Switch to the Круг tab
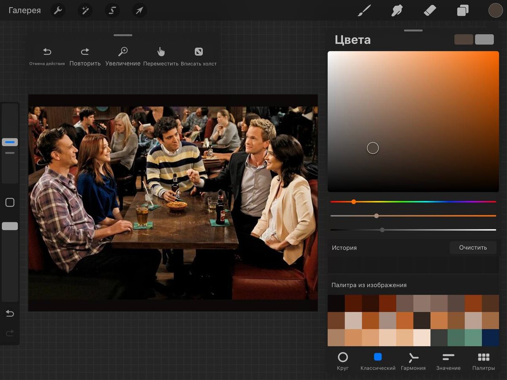The height and width of the screenshot is (380, 507). 343,361
